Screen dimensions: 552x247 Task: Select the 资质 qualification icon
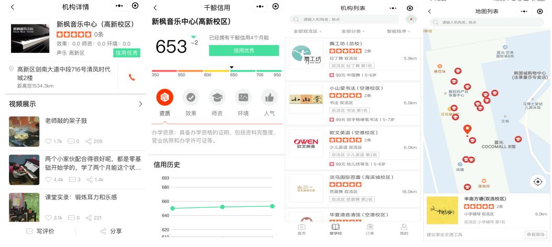point(165,98)
